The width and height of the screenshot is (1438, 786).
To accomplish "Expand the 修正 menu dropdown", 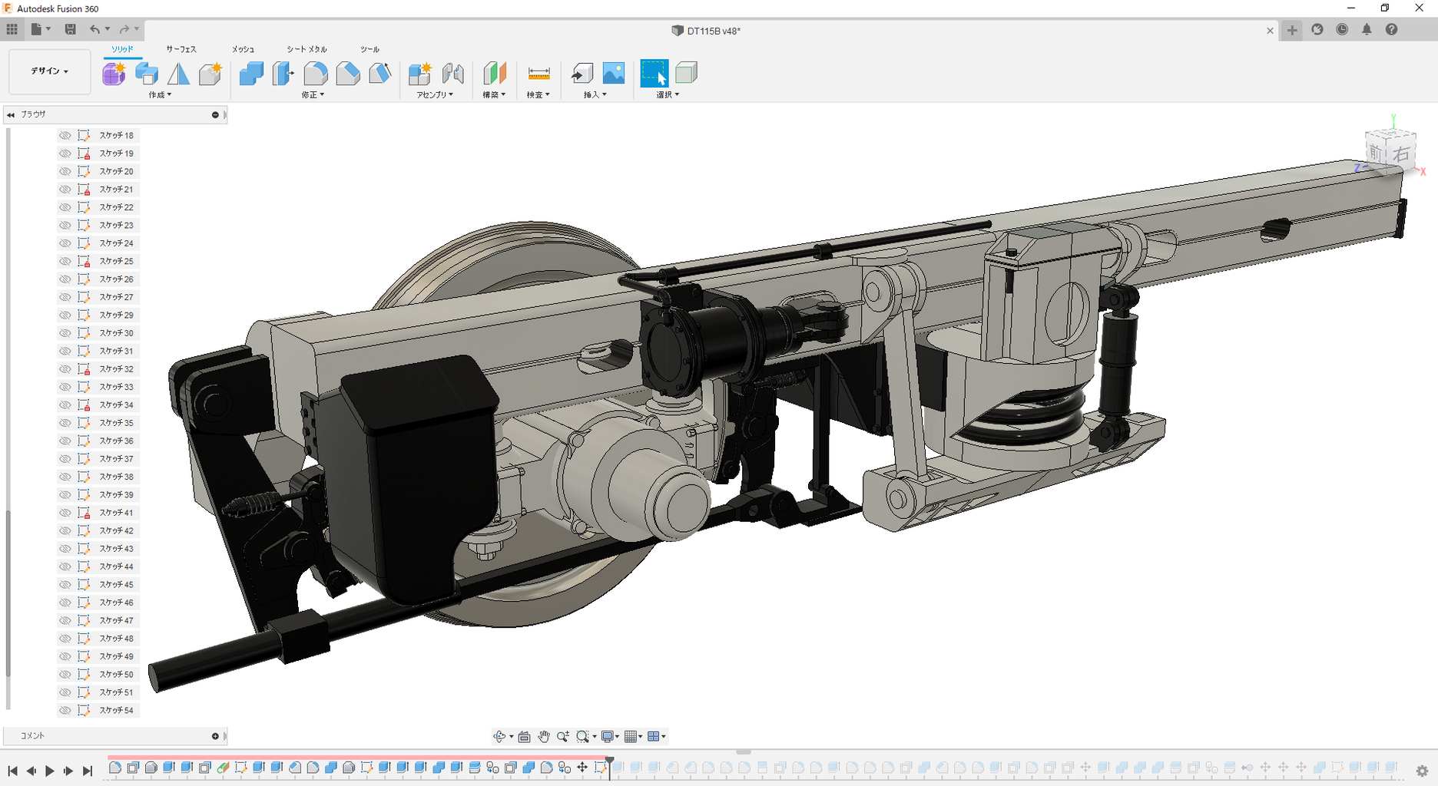I will pyautogui.click(x=313, y=95).
